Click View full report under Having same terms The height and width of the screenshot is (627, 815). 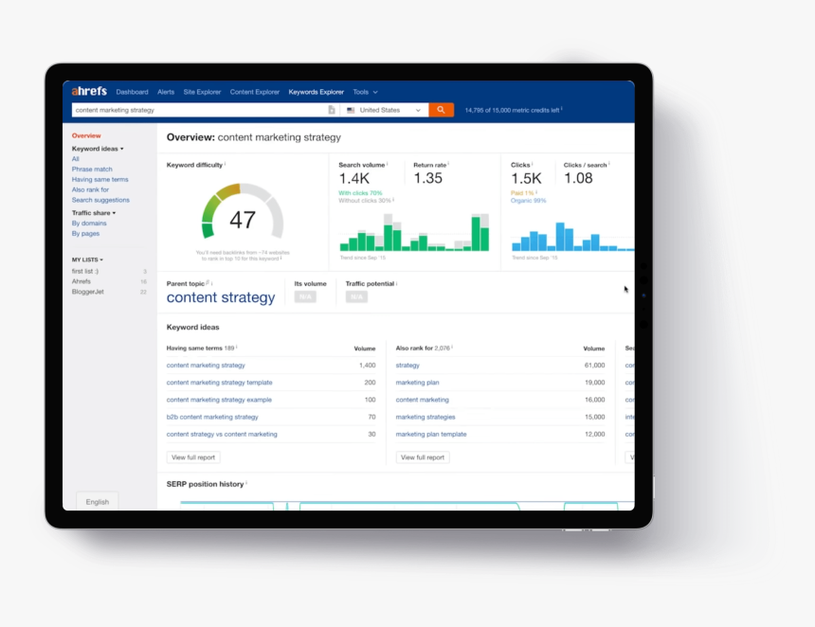click(x=193, y=457)
